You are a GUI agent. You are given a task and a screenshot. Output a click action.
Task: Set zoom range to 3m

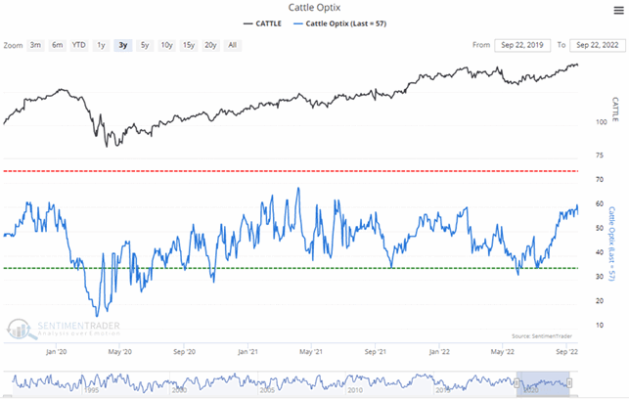pyautogui.click(x=35, y=45)
